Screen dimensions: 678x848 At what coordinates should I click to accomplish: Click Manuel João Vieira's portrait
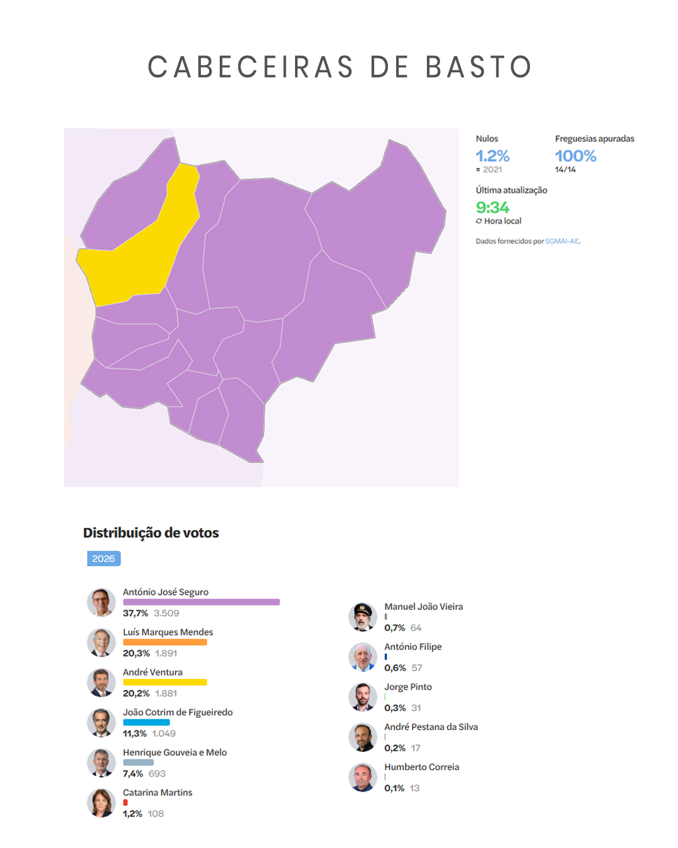[x=363, y=617]
